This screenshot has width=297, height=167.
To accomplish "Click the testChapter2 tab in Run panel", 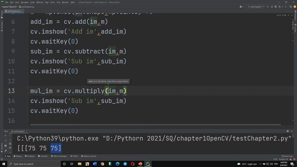I will point(19,131).
